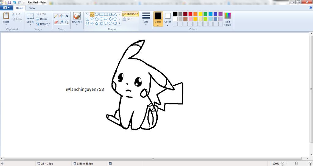Open the Paint file menu button

point(6,8)
